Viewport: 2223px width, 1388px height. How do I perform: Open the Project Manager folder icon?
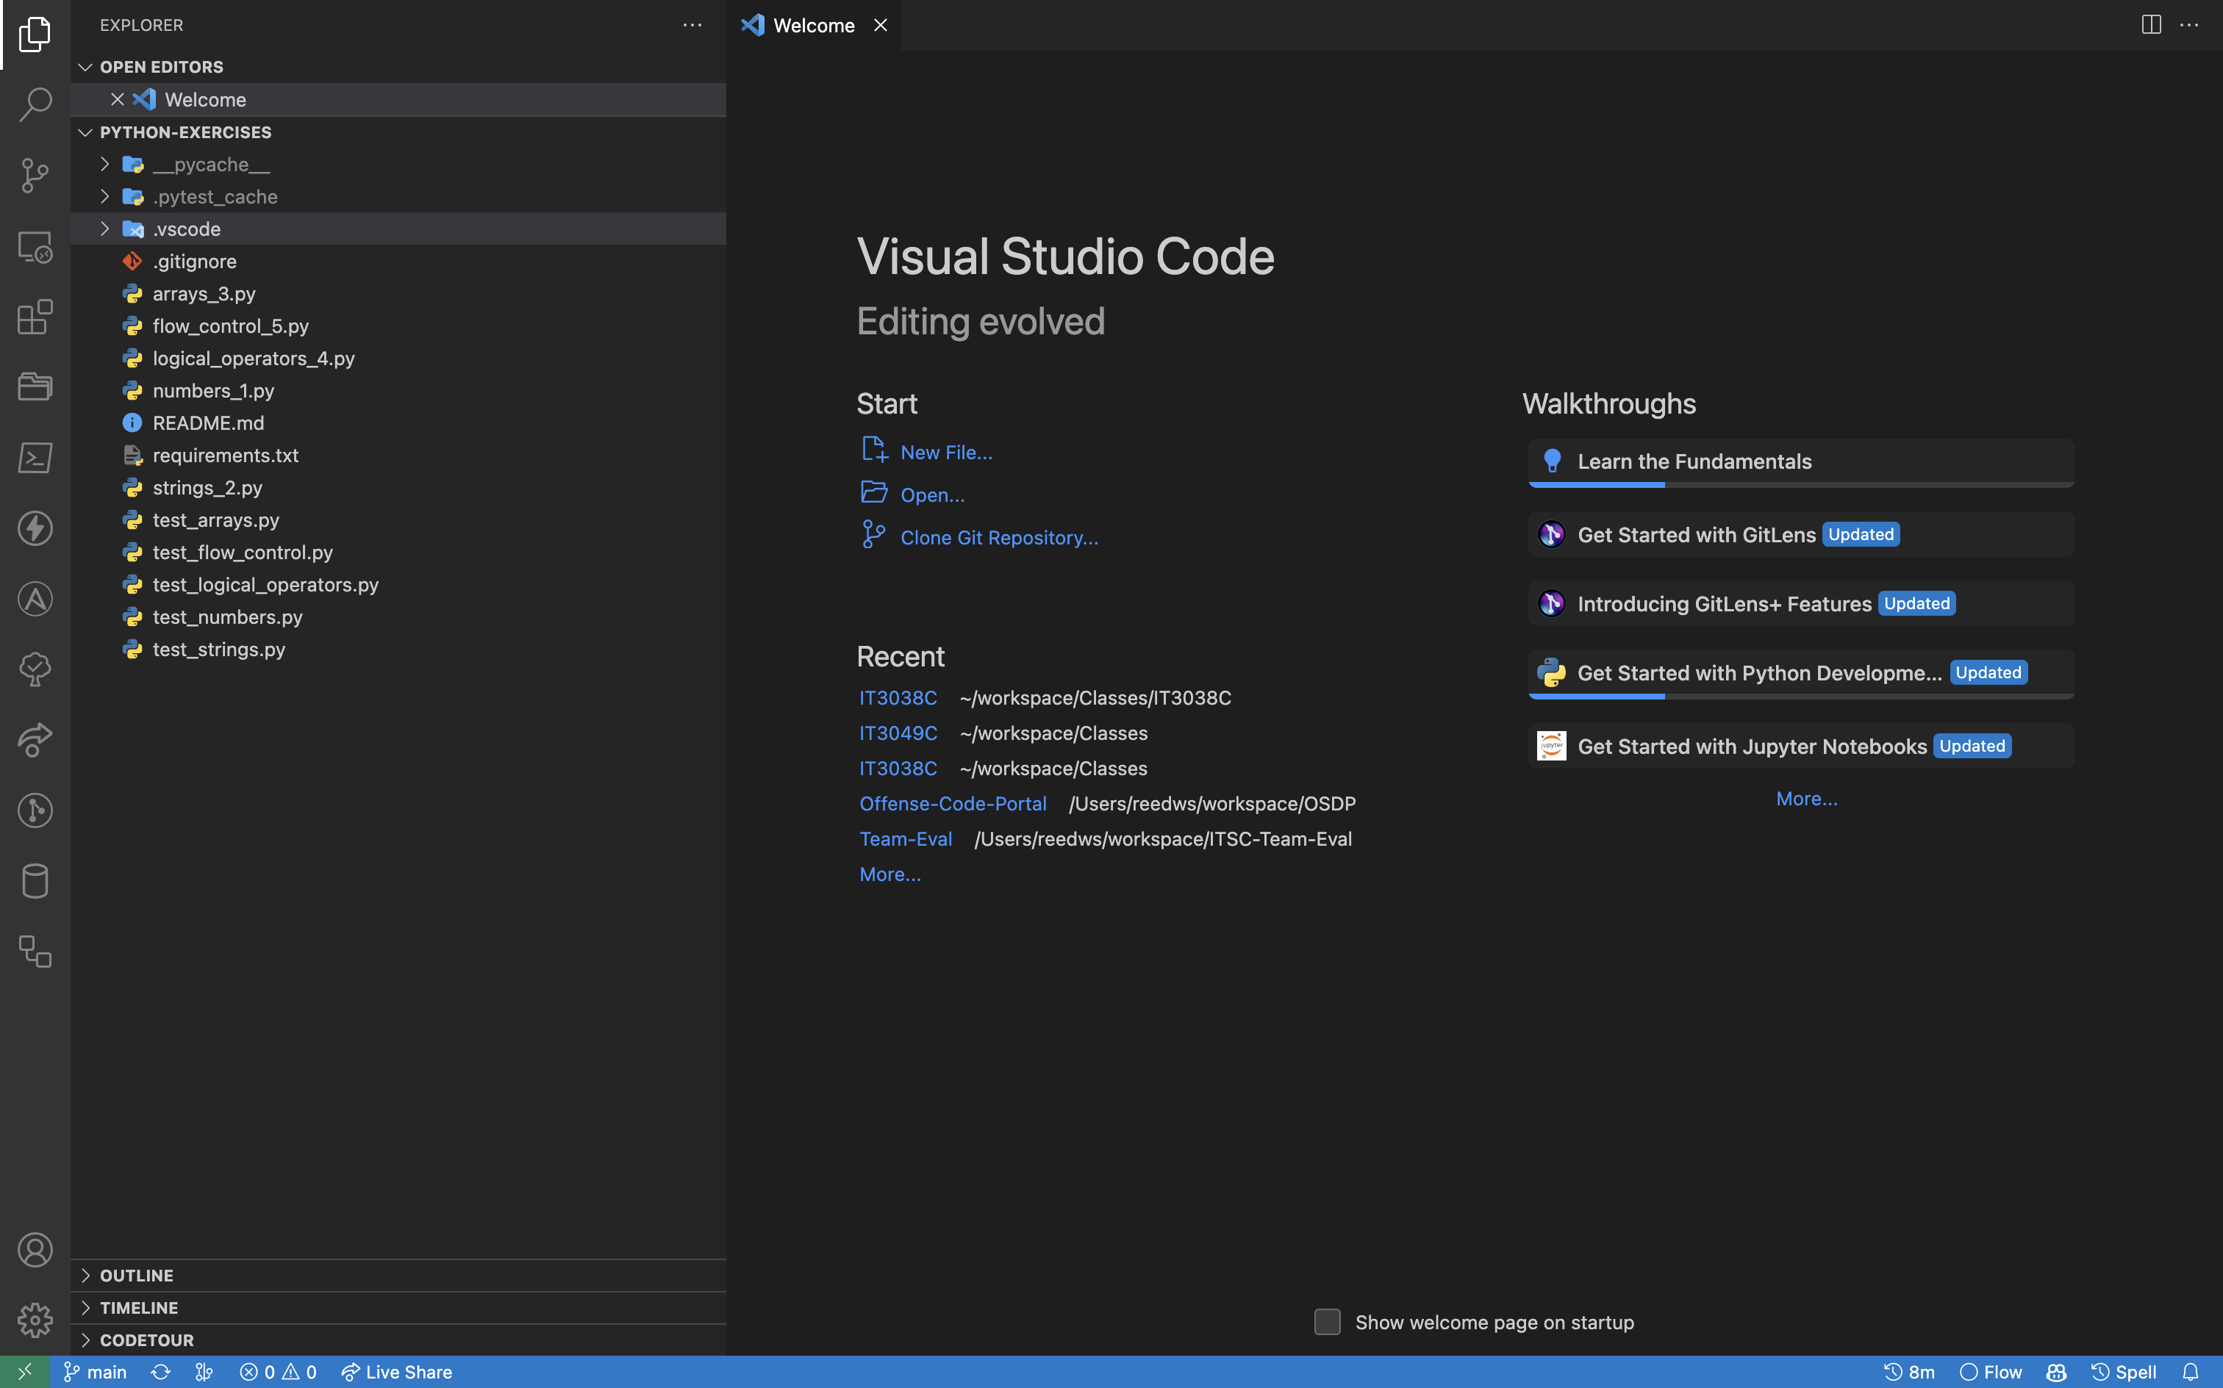(35, 386)
